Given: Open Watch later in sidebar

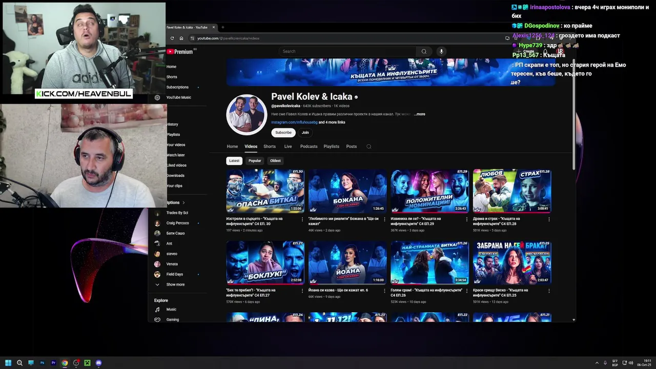Looking at the screenshot, I should (x=176, y=155).
